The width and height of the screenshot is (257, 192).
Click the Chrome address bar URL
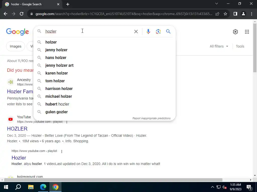[124, 14]
